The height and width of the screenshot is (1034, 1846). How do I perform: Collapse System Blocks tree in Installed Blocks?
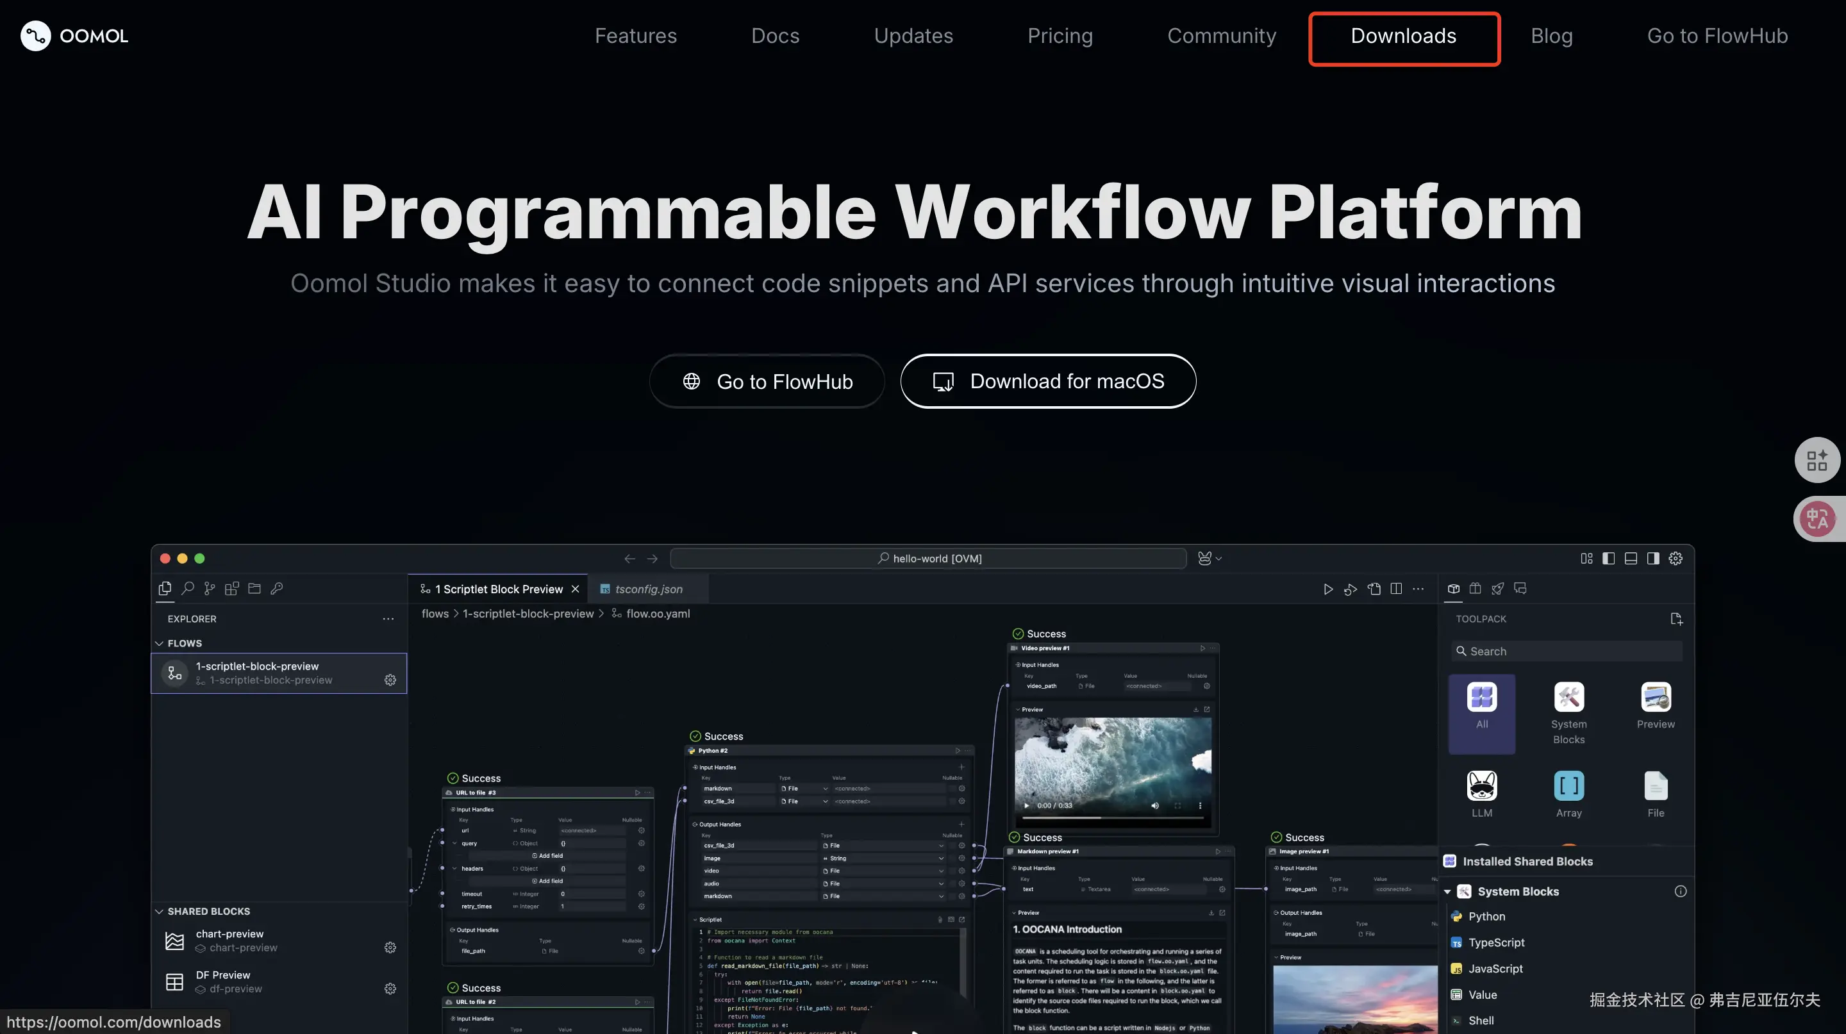1447,892
